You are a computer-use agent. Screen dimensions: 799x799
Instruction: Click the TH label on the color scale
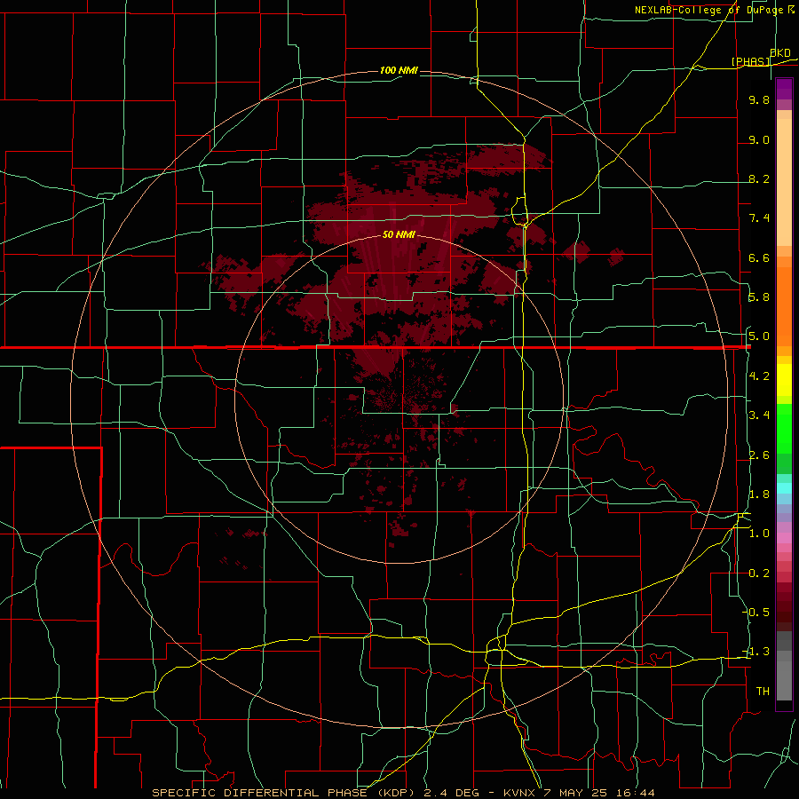[x=763, y=692]
